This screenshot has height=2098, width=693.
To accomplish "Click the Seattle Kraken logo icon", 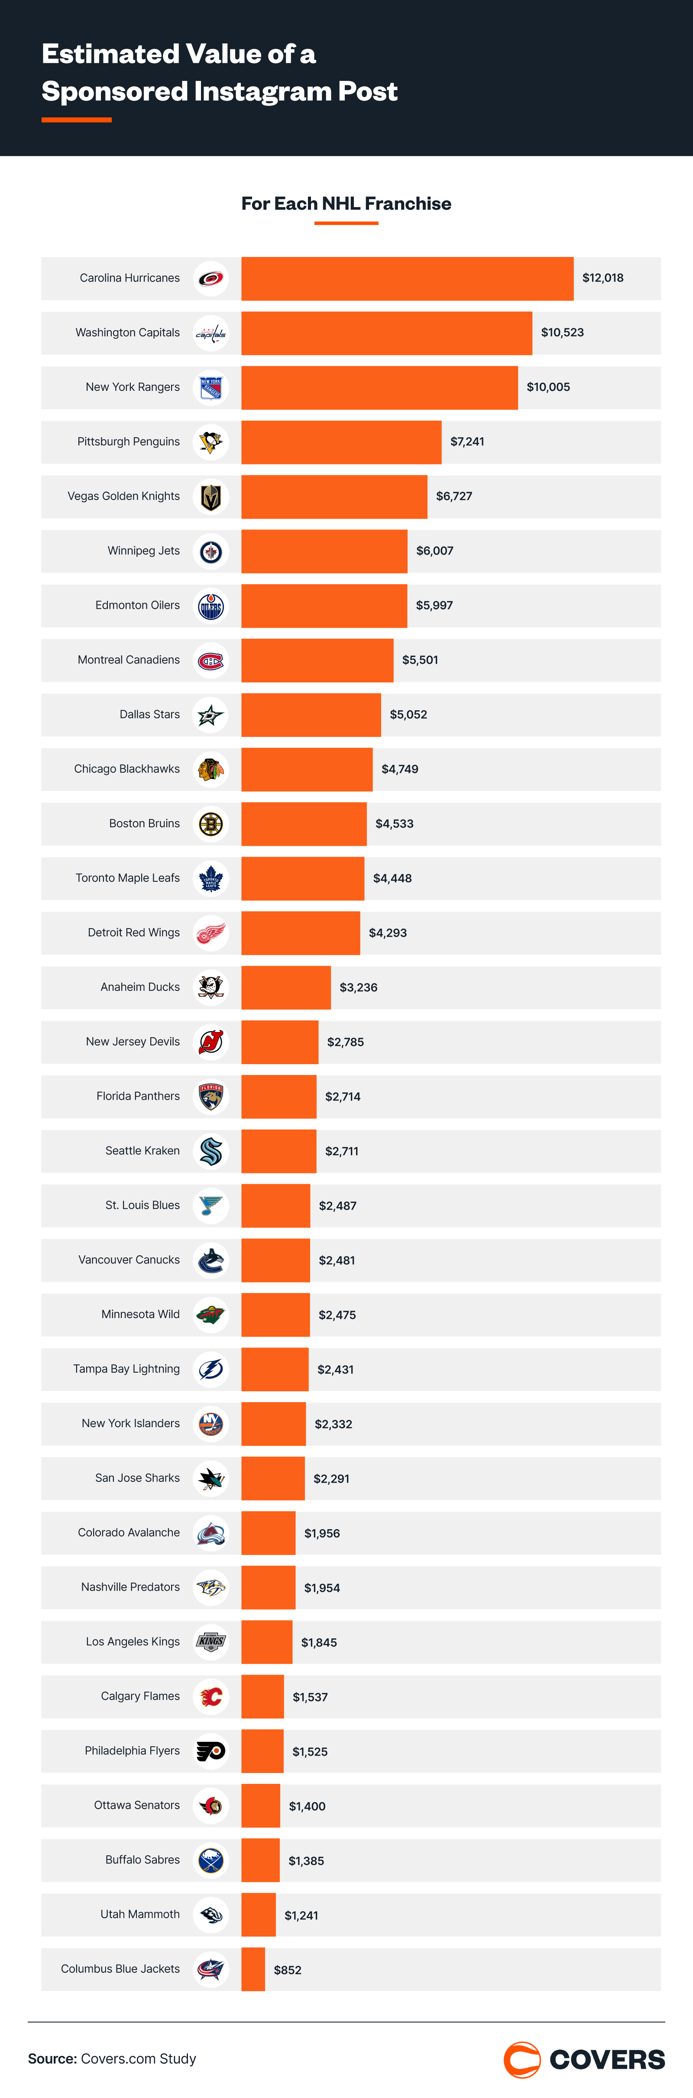I will 211,1152.
